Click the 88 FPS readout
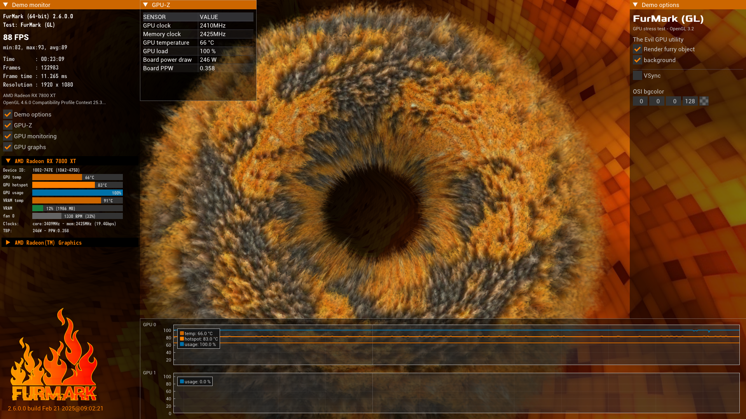 coord(16,37)
